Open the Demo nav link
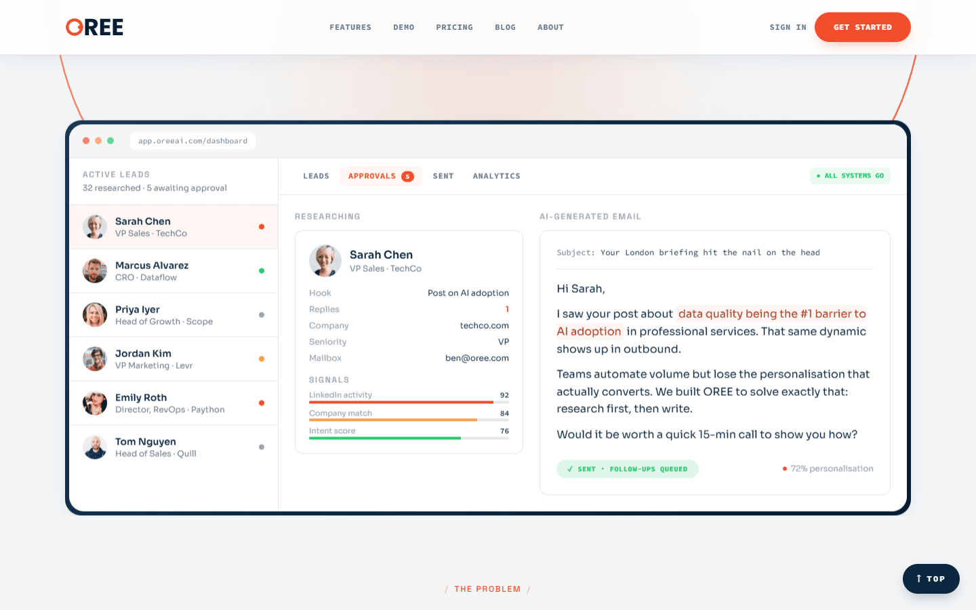The image size is (976, 610). pos(404,27)
